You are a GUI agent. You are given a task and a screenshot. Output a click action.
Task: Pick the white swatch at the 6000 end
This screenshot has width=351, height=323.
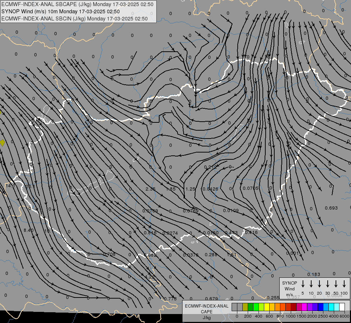[x=342, y=307]
